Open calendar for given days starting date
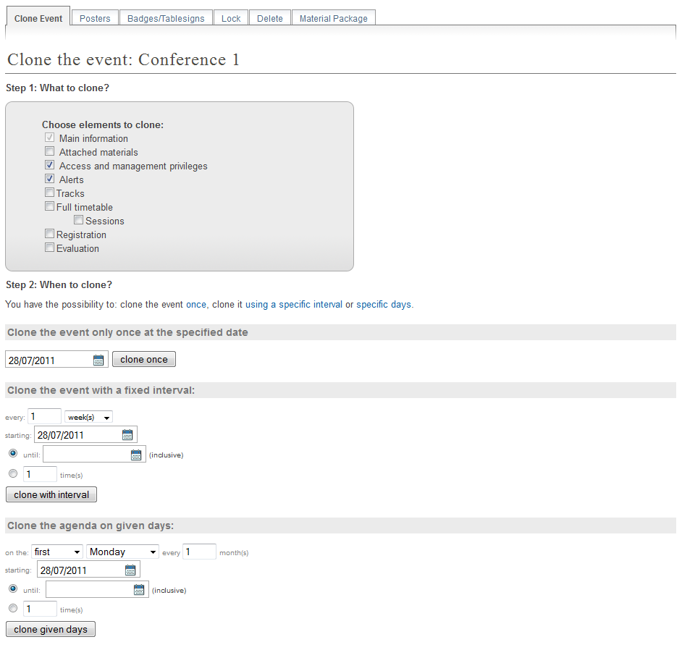The height and width of the screenshot is (650, 682). (x=130, y=570)
